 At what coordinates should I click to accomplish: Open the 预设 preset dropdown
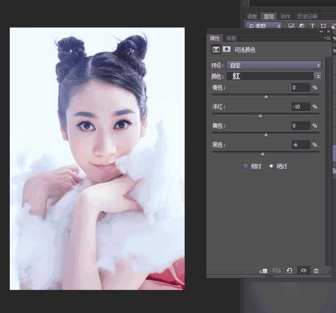coord(274,65)
